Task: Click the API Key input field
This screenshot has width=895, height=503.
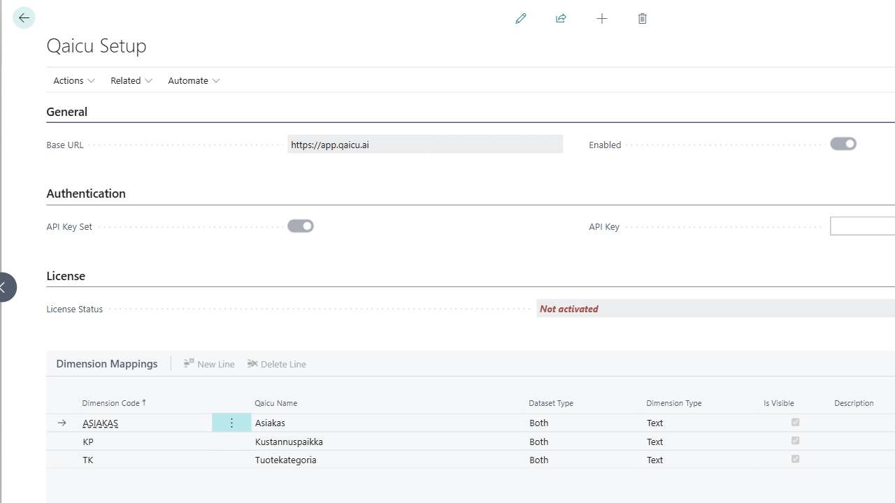Action: tap(863, 226)
